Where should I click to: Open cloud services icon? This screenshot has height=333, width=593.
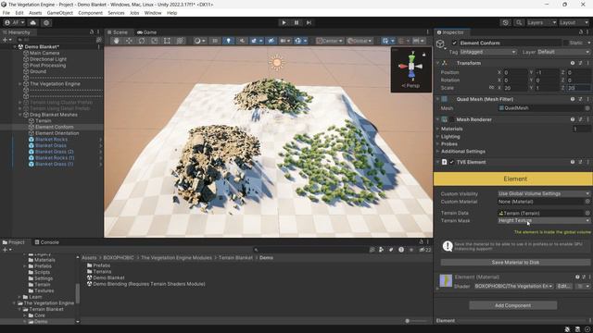(x=33, y=22)
